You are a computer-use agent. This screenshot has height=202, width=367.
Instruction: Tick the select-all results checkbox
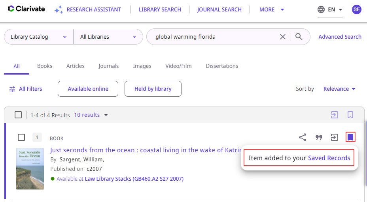click(x=18, y=115)
